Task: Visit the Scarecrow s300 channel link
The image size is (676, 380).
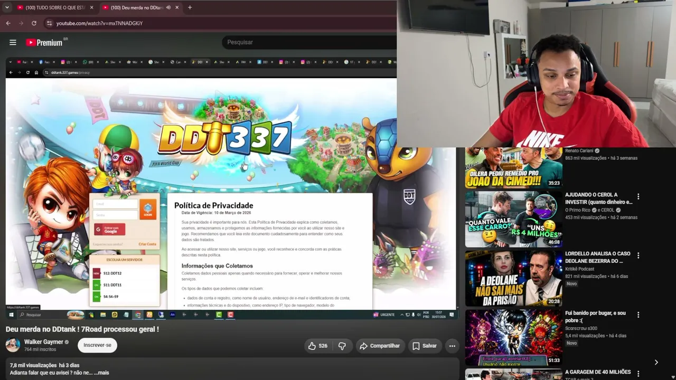Action: [582, 328]
